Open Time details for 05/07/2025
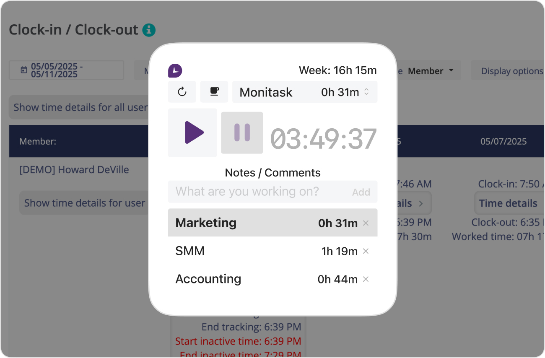This screenshot has width=545, height=358. (x=509, y=203)
